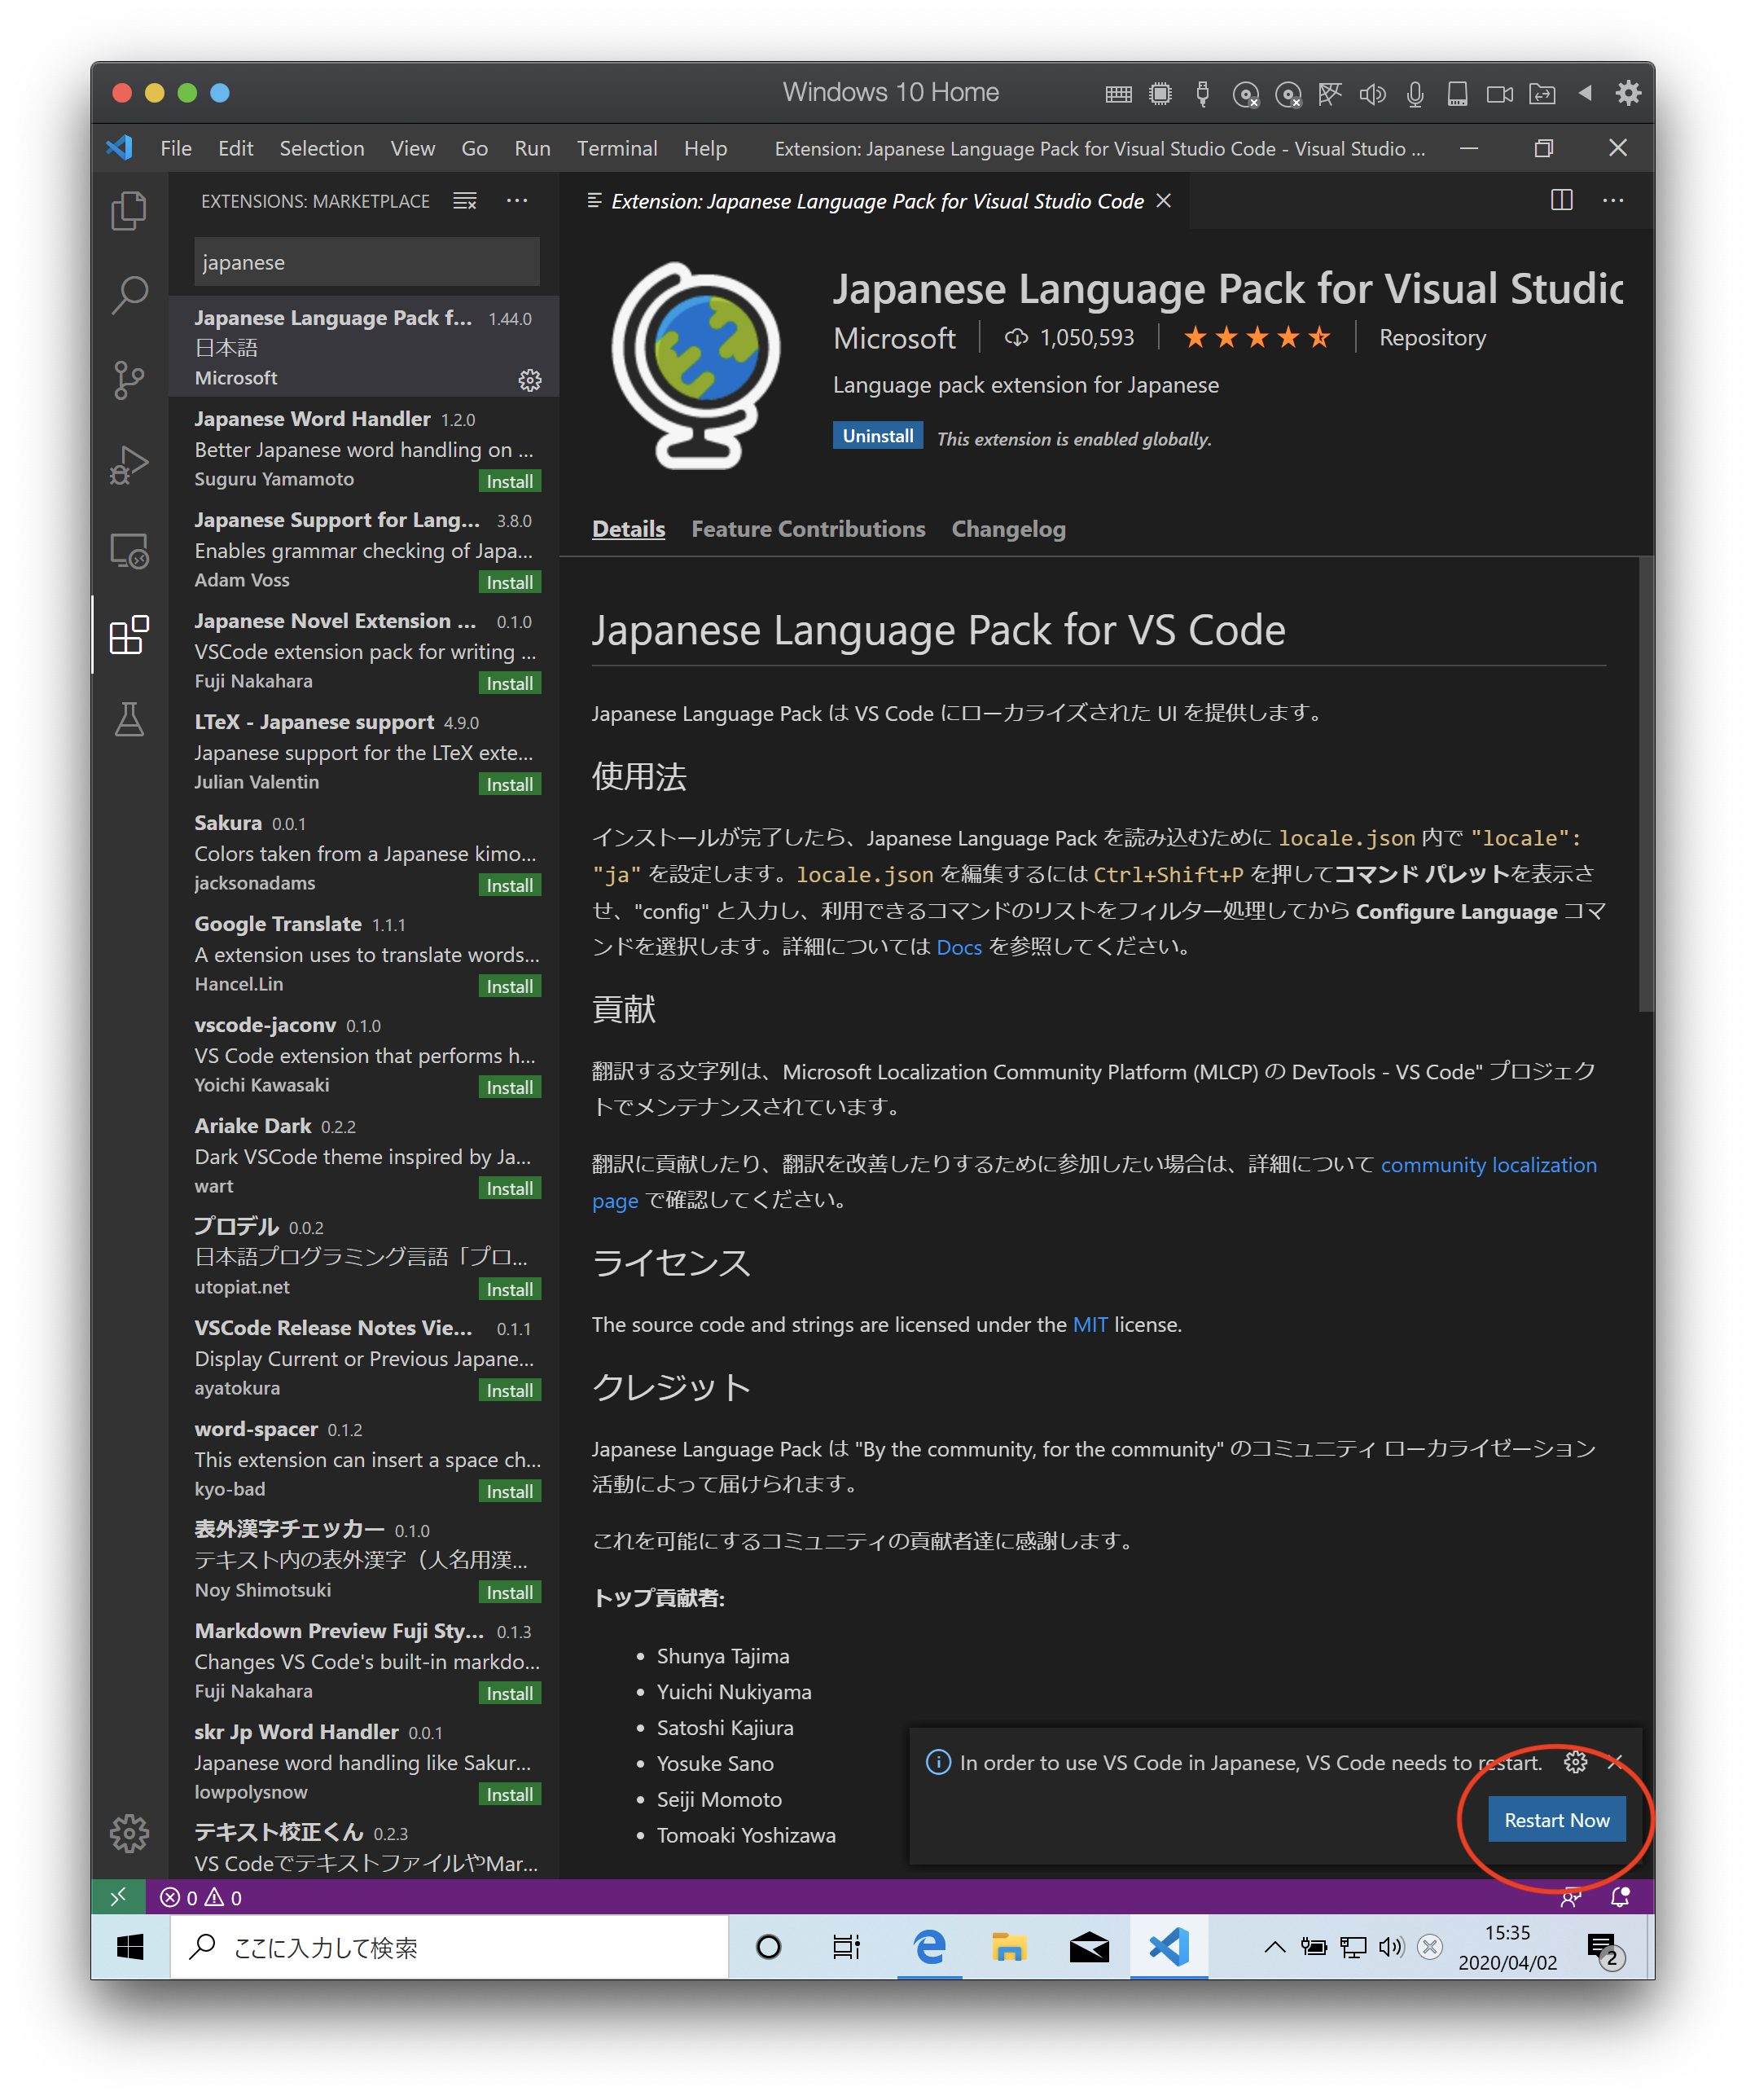This screenshot has width=1746, height=2100.
Task: Open the Edit menu
Action: pos(236,148)
